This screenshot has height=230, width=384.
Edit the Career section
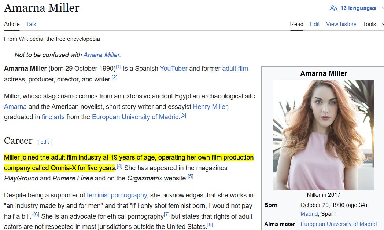coord(45,142)
